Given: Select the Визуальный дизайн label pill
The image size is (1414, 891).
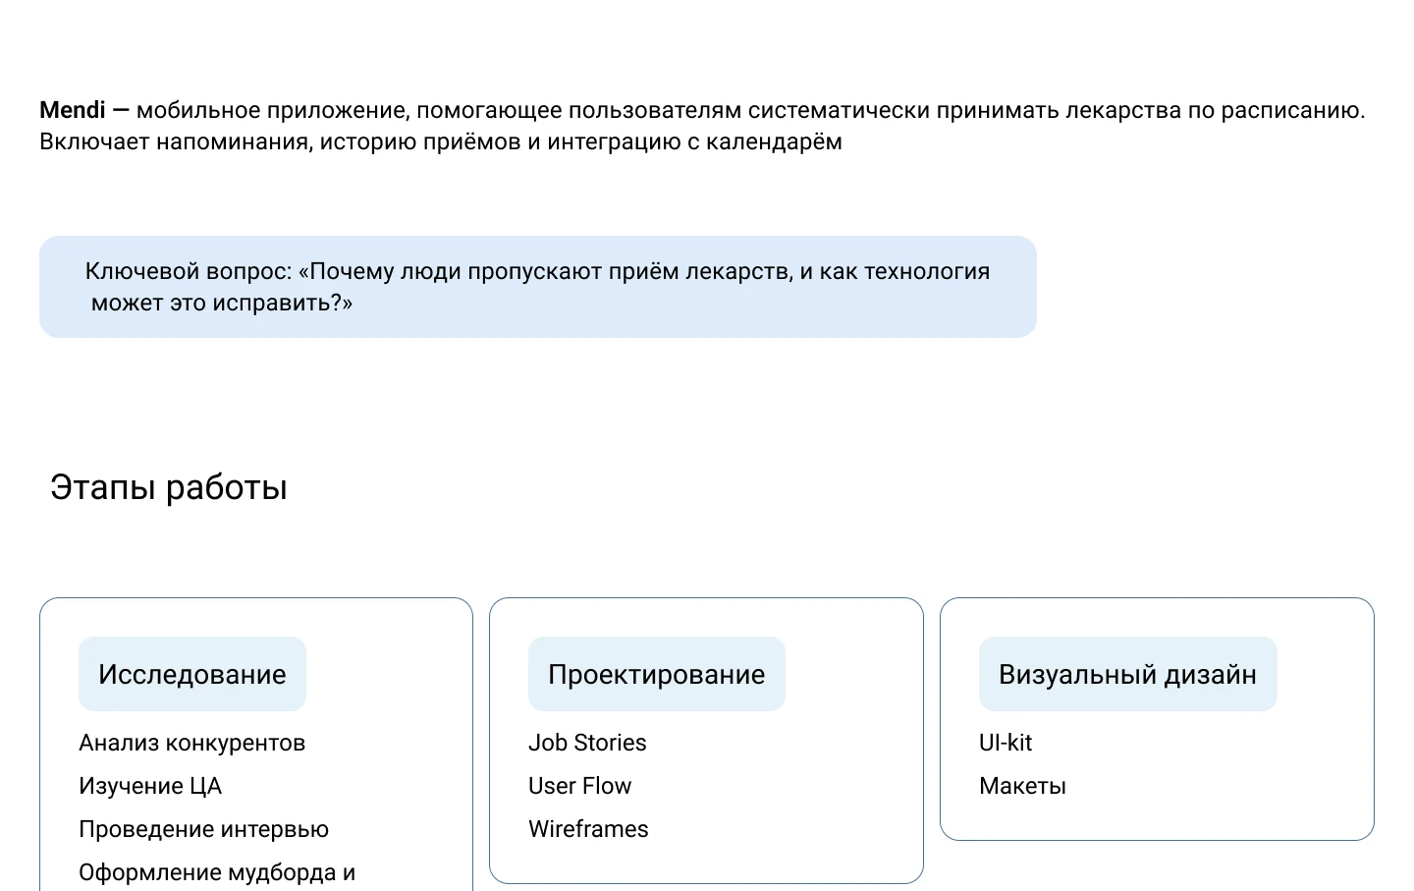Looking at the screenshot, I should pyautogui.click(x=1126, y=674).
